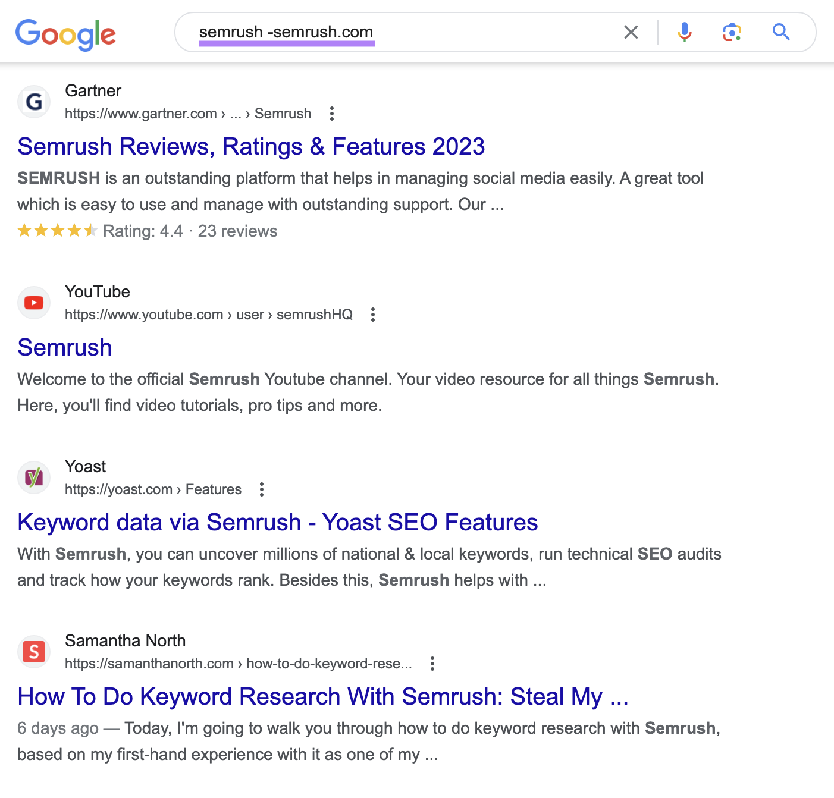Click the '6 days ago' date text
Image resolution: width=834 pixels, height=798 pixels.
pyautogui.click(x=58, y=728)
